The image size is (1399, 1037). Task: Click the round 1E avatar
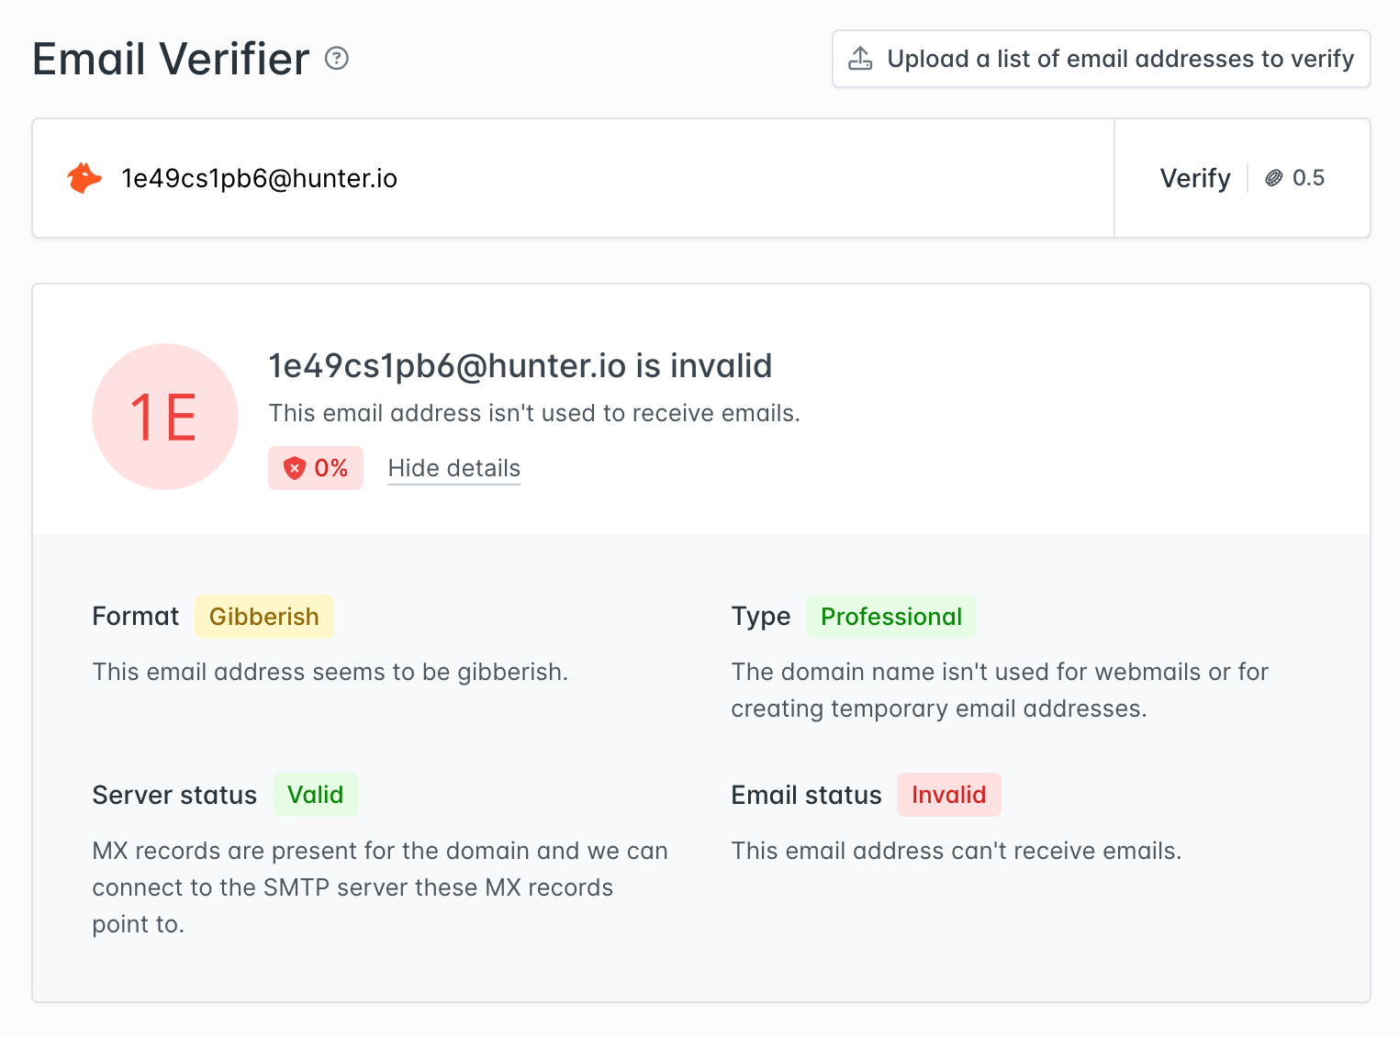[x=165, y=417]
